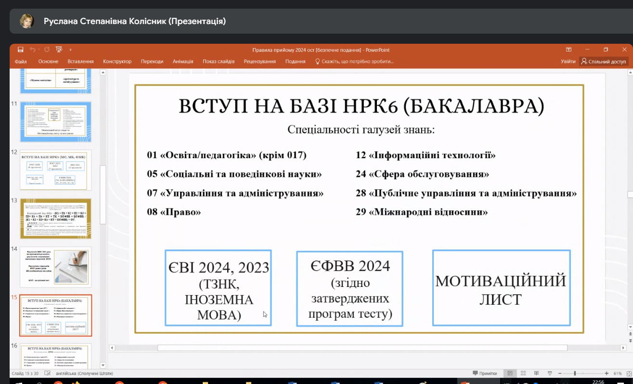The height and width of the screenshot is (384, 633).
Task: Open the Подання ribbon tab
Action: pos(295,62)
